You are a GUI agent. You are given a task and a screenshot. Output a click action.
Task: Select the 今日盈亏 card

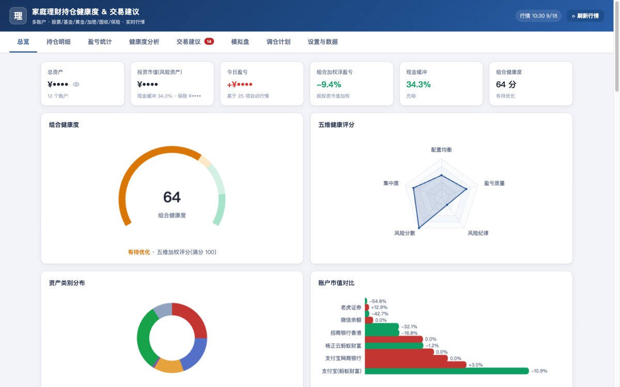tap(262, 84)
